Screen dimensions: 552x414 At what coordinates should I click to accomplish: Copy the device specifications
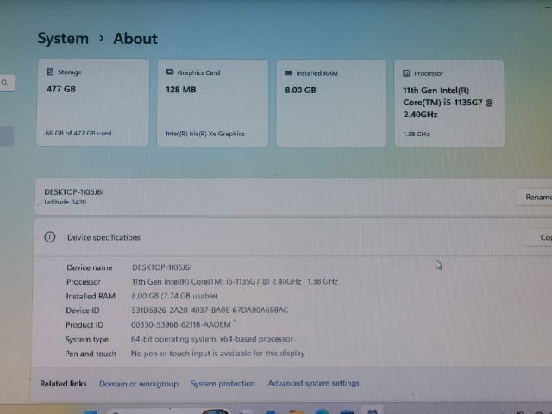pyautogui.click(x=538, y=238)
